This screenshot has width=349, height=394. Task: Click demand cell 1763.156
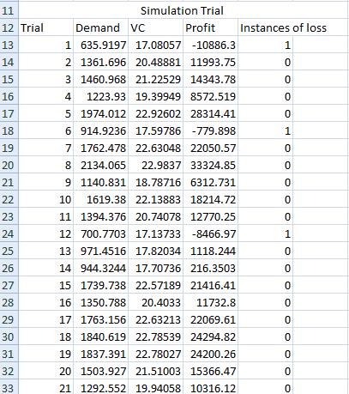point(100,319)
